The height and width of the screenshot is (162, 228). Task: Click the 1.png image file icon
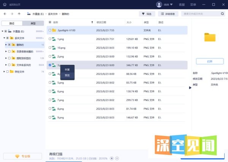click(54, 39)
